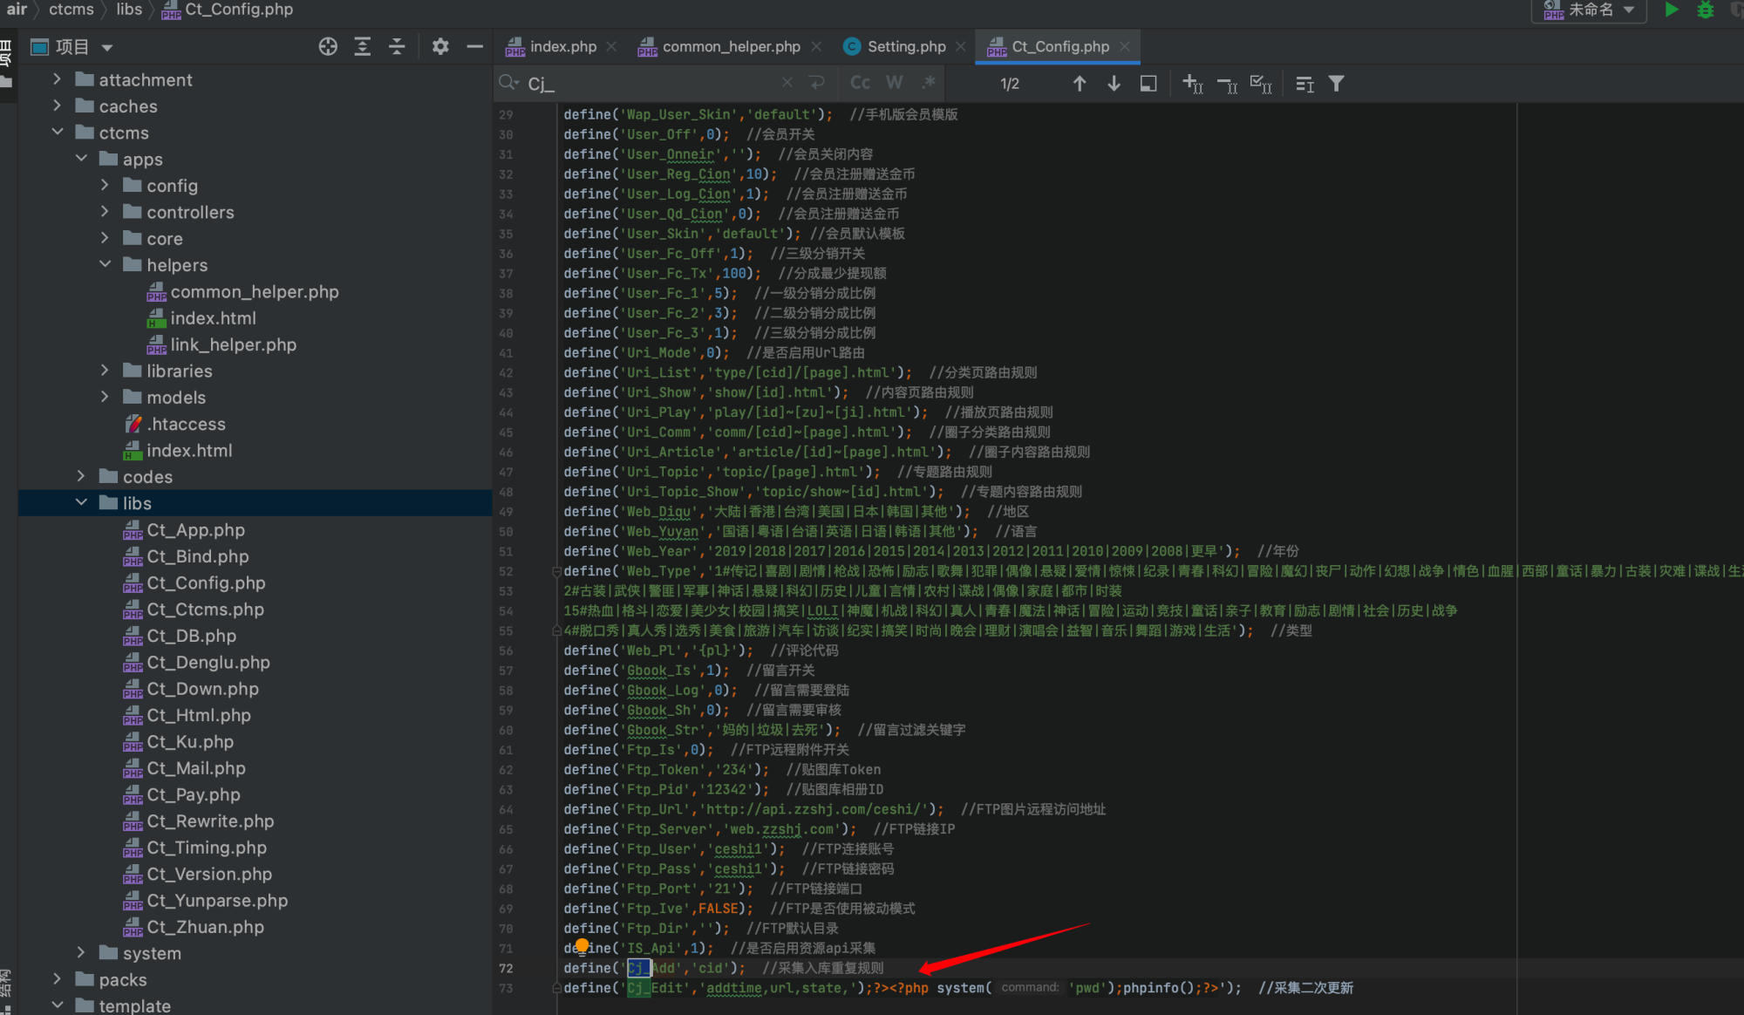Open Project panel settings gear
This screenshot has width=1744, height=1015.
click(x=440, y=47)
